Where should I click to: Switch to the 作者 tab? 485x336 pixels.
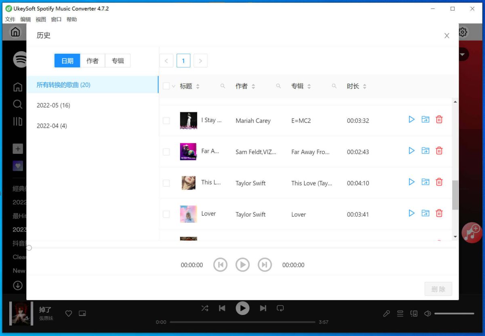tap(93, 61)
